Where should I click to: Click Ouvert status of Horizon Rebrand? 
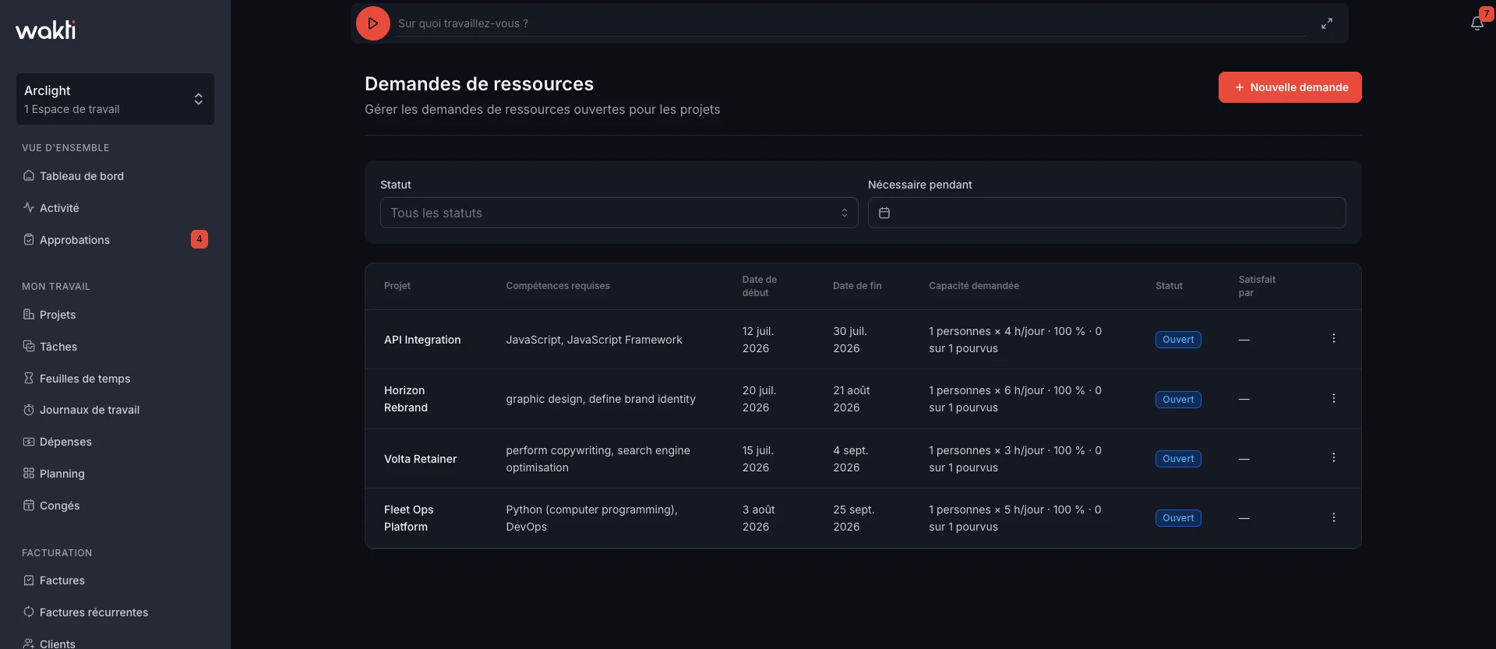[x=1178, y=400]
